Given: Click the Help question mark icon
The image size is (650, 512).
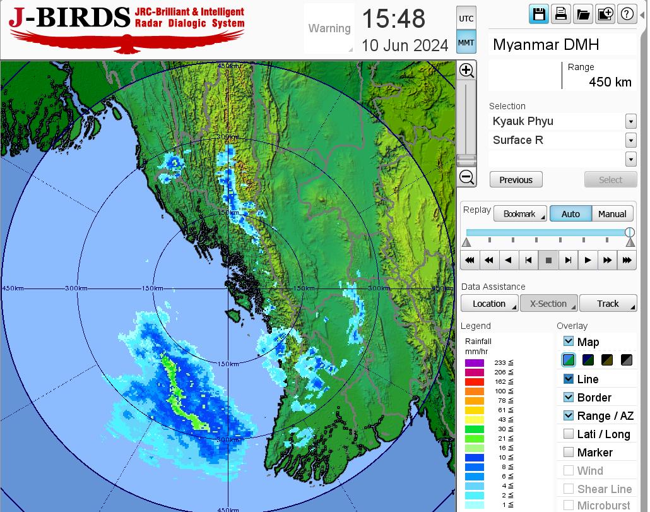Looking at the screenshot, I should [627, 15].
